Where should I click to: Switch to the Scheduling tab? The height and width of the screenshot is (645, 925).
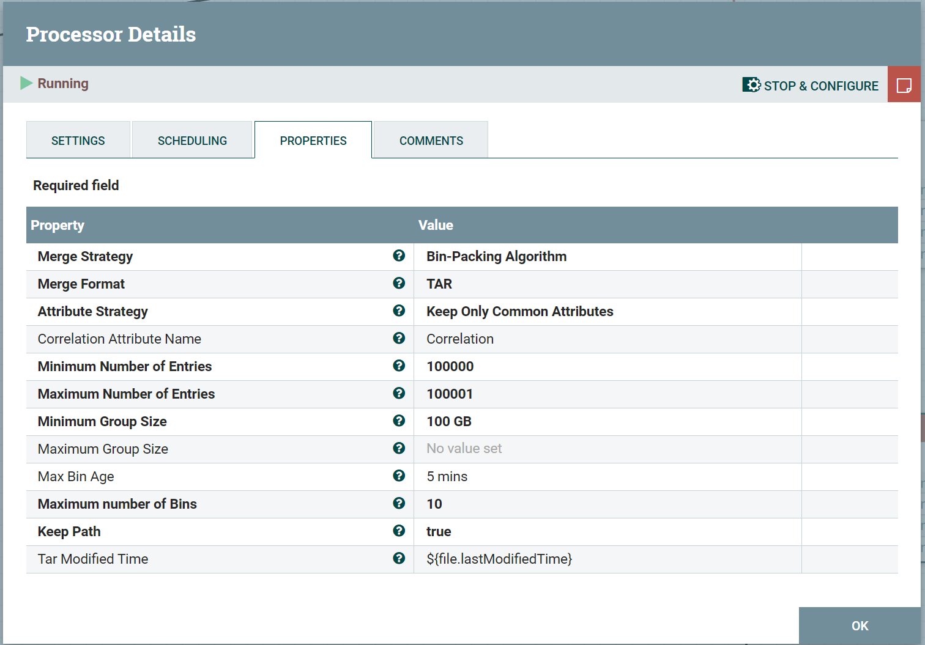[192, 140]
